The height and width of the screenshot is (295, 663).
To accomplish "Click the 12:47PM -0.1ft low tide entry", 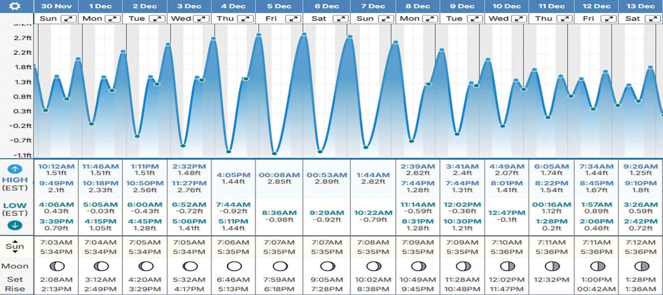I will coord(507,216).
